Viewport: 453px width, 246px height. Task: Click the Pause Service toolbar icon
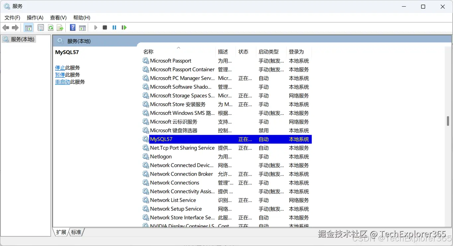tap(114, 28)
